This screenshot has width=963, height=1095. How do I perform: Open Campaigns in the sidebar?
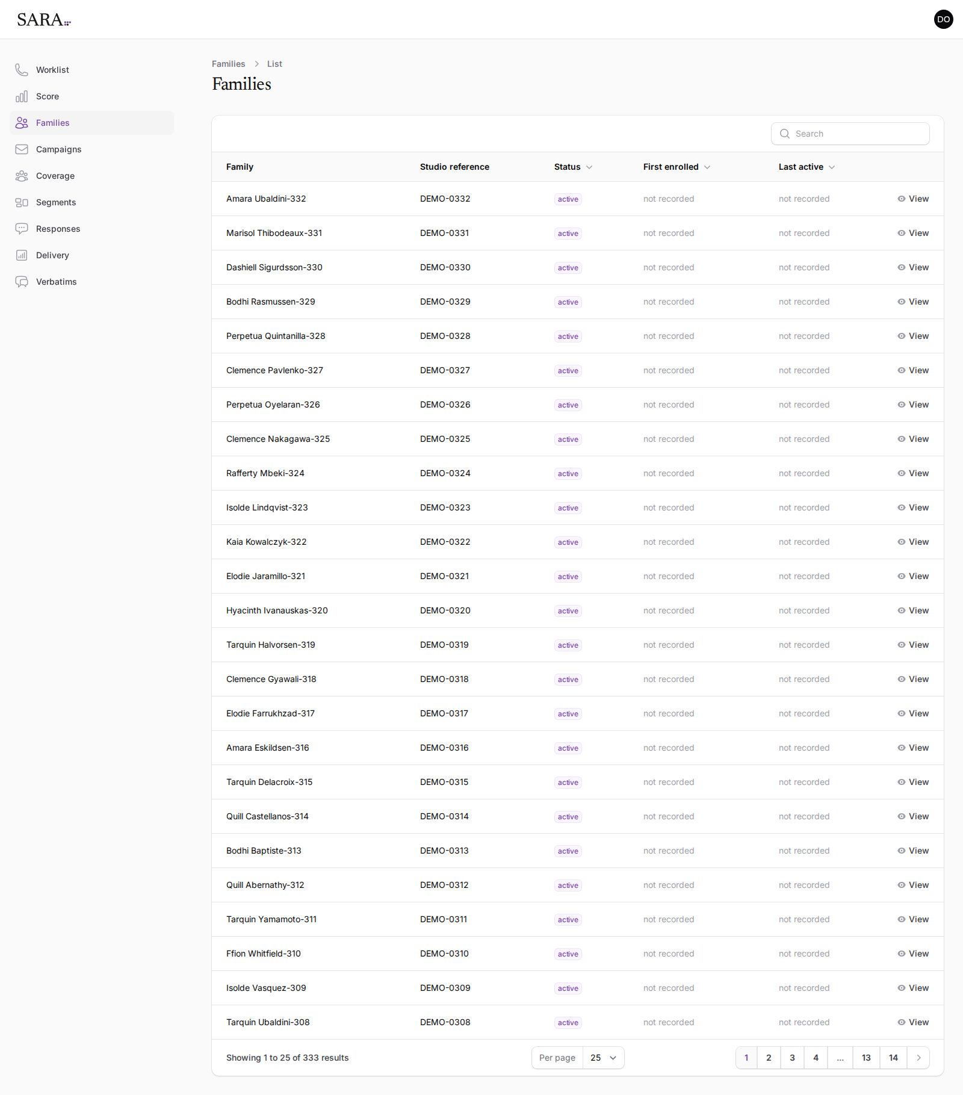click(91, 149)
